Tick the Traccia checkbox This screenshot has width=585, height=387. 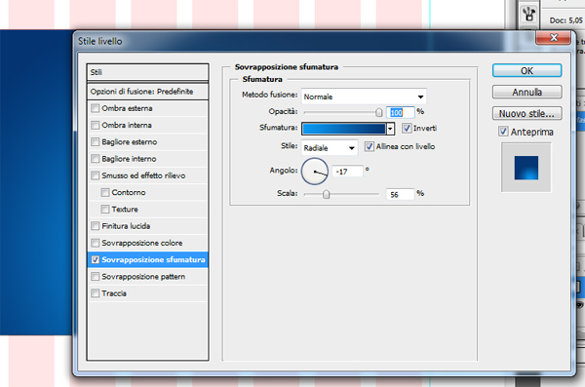(96, 293)
